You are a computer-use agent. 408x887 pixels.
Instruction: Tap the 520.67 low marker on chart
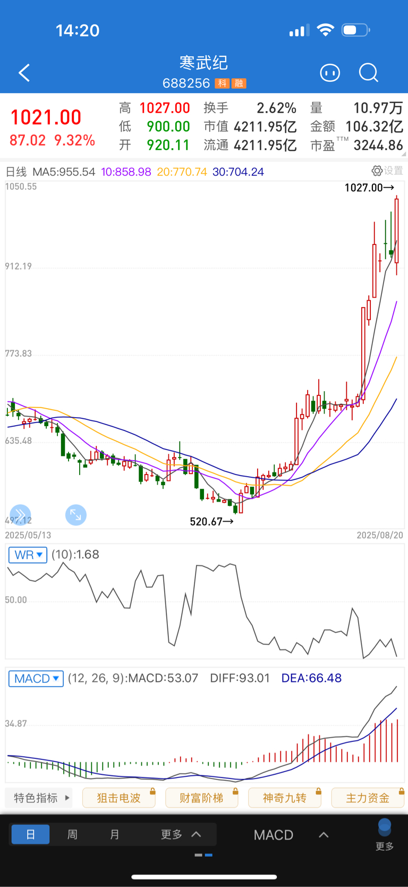[x=211, y=521]
